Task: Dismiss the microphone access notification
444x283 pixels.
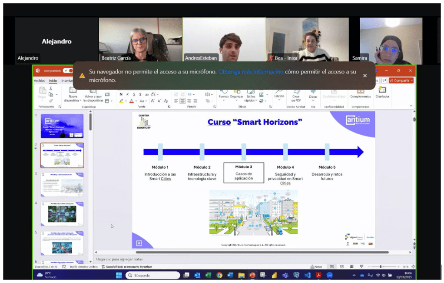Action: 364,76
